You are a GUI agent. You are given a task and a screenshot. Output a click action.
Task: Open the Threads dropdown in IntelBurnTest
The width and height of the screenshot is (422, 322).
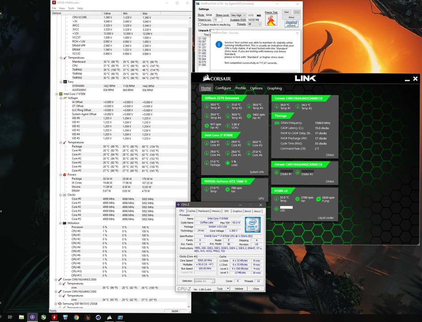click(254, 24)
